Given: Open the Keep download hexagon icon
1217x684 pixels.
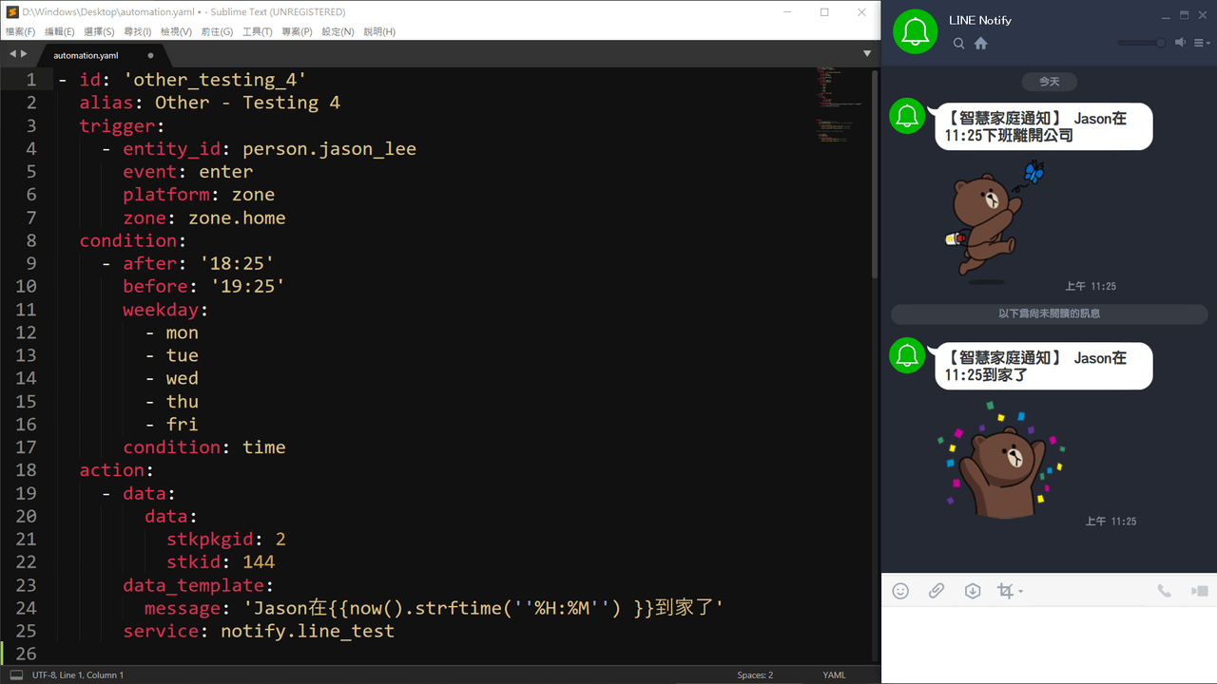Looking at the screenshot, I should point(972,591).
